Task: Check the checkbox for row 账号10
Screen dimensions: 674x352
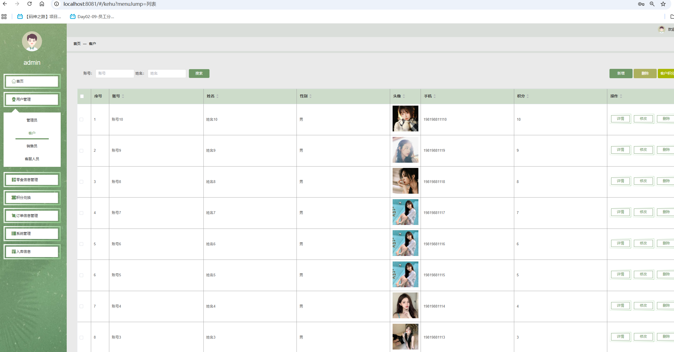Action: tap(82, 119)
